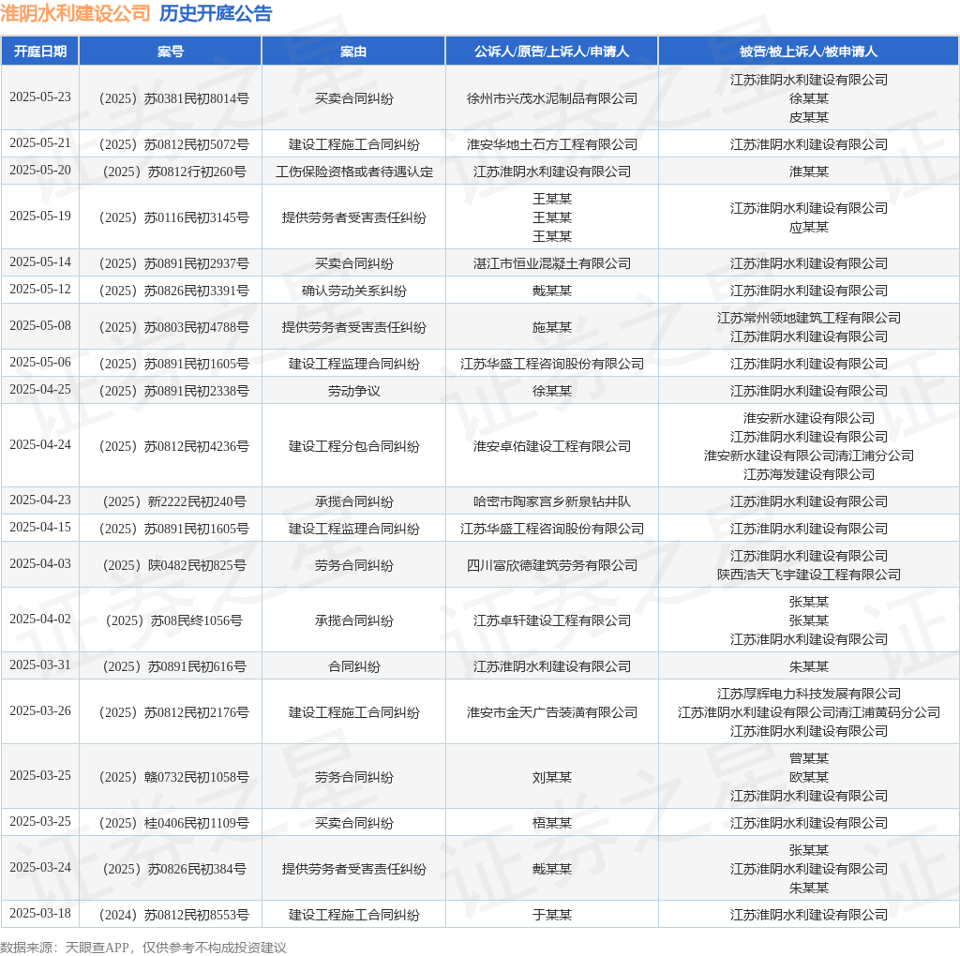Click defendant 朱某某 in the 2025-03-31 row

tap(809, 665)
